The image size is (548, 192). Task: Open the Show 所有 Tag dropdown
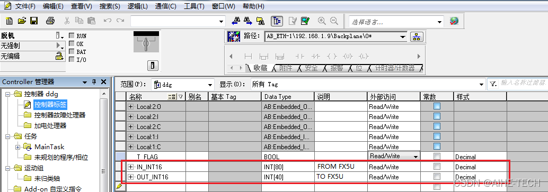(x=482, y=84)
